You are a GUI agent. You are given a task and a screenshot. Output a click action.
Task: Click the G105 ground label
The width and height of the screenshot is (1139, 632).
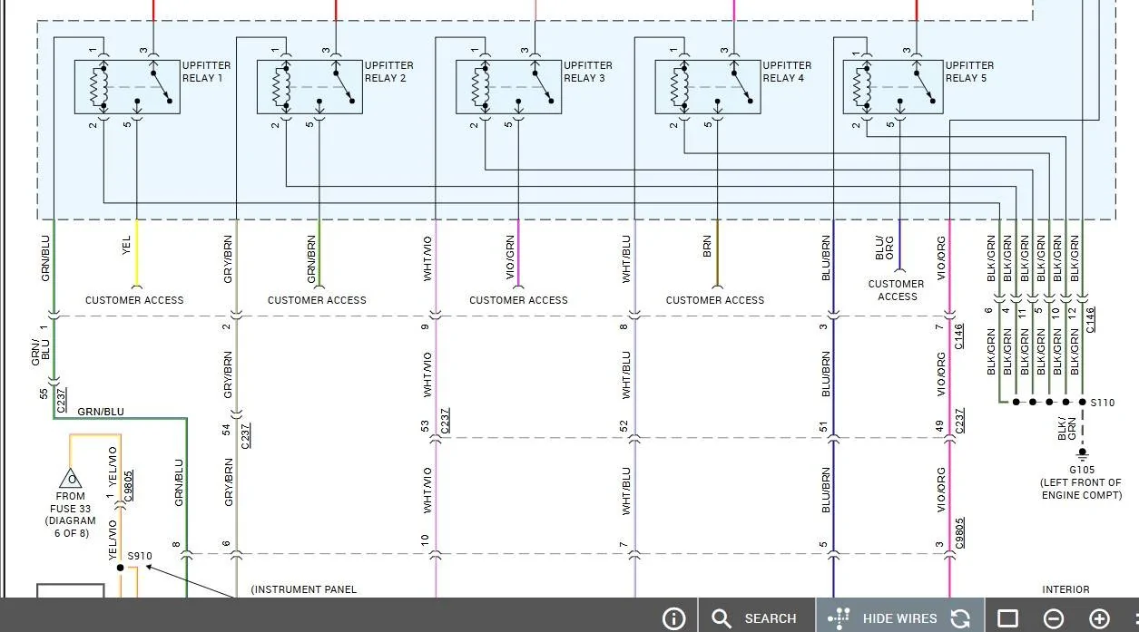point(1082,471)
